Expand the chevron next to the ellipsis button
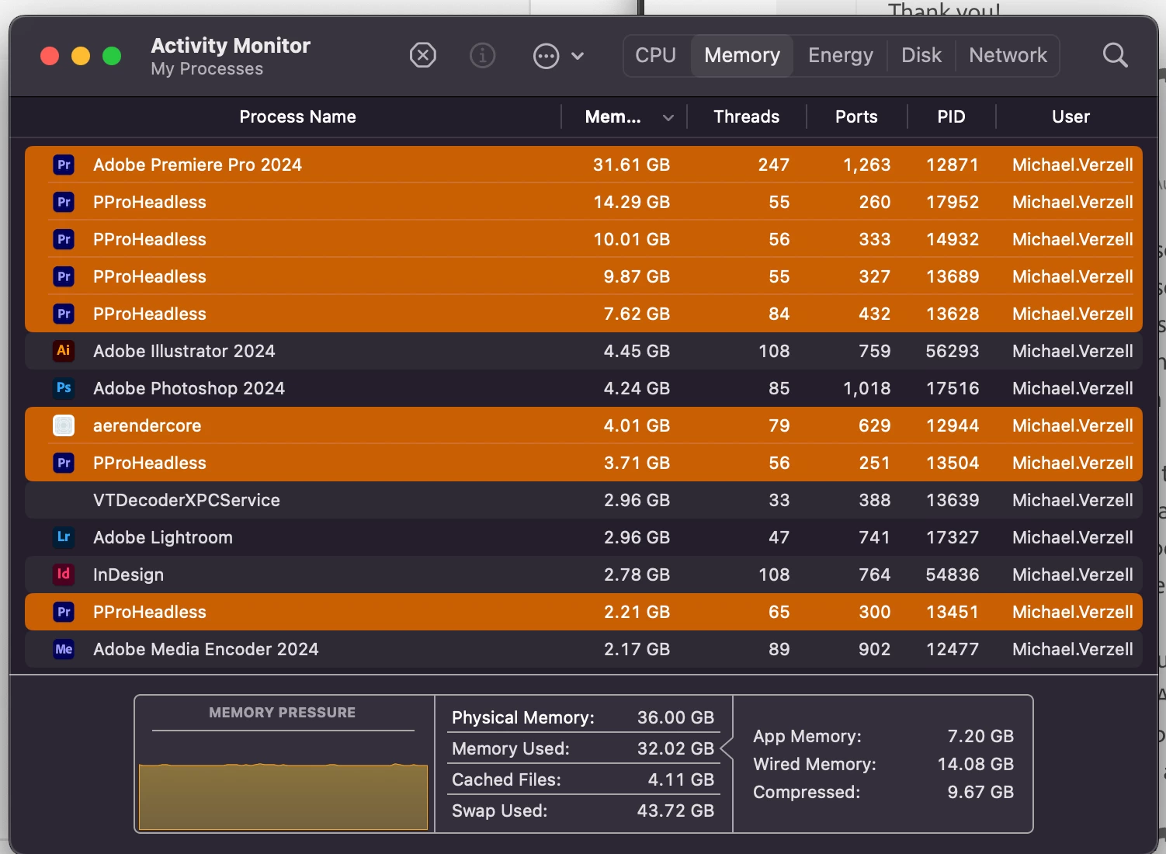 [x=578, y=56]
